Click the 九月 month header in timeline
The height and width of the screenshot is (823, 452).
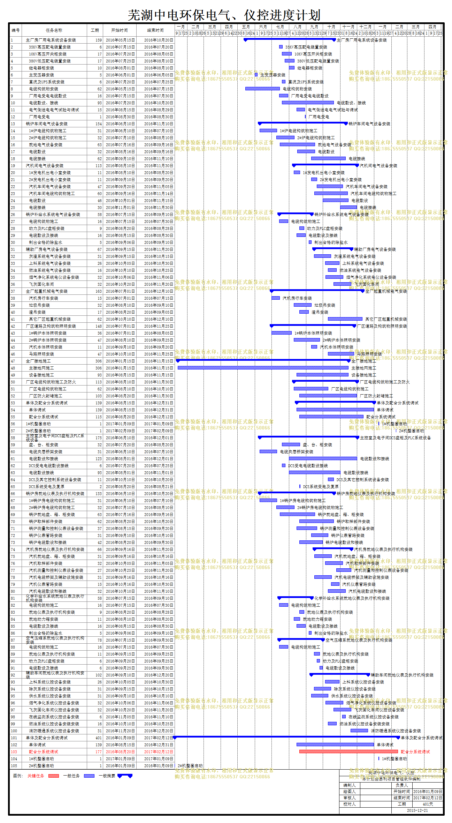click(x=314, y=27)
